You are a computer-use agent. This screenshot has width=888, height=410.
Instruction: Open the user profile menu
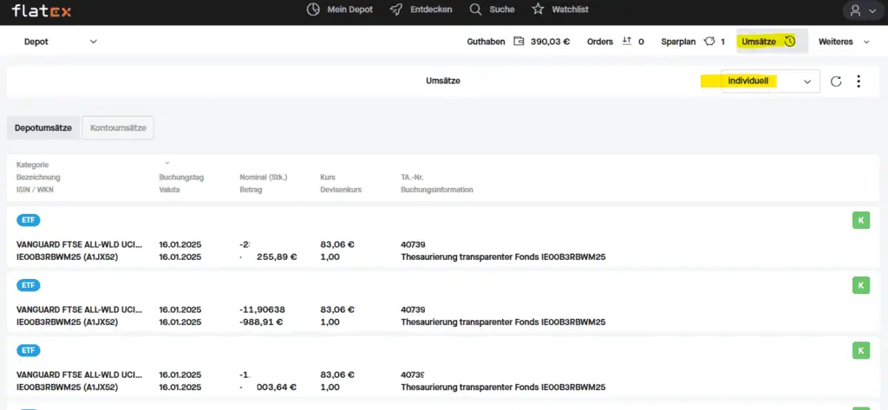click(x=863, y=10)
